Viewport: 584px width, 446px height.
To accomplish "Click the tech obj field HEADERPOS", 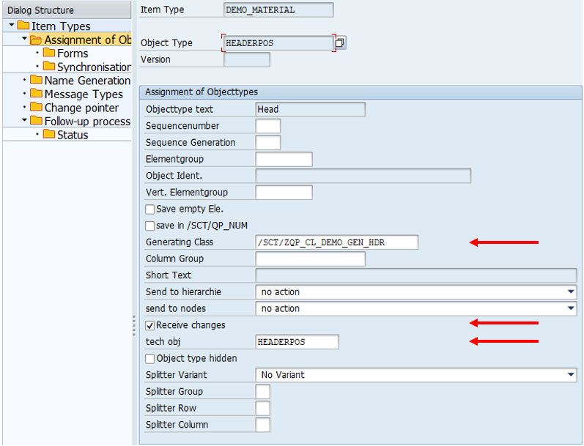I will point(297,342).
